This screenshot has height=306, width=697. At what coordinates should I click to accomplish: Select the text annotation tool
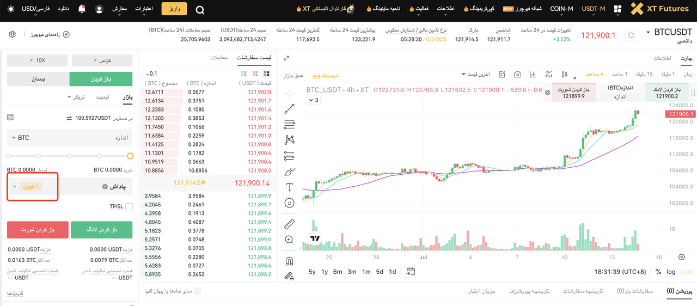point(290,187)
